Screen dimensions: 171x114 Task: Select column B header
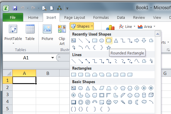point(48,73)
